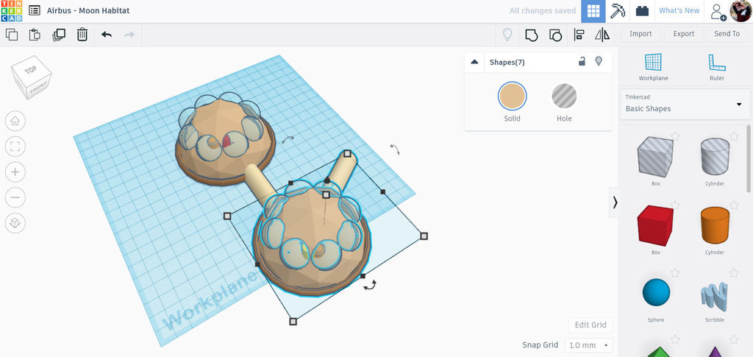Favorite the Scribble with star
The image size is (753, 357).
pyautogui.click(x=734, y=273)
